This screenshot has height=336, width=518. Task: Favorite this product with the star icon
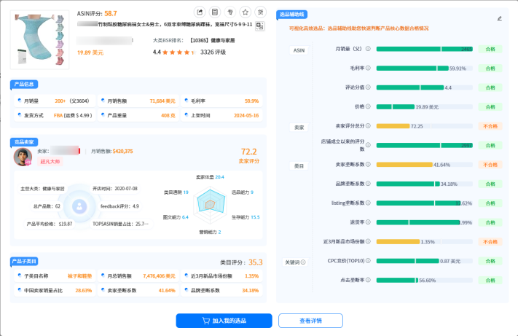click(x=246, y=12)
